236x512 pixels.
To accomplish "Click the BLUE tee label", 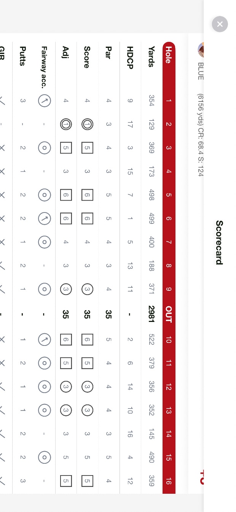I will click(x=201, y=71).
